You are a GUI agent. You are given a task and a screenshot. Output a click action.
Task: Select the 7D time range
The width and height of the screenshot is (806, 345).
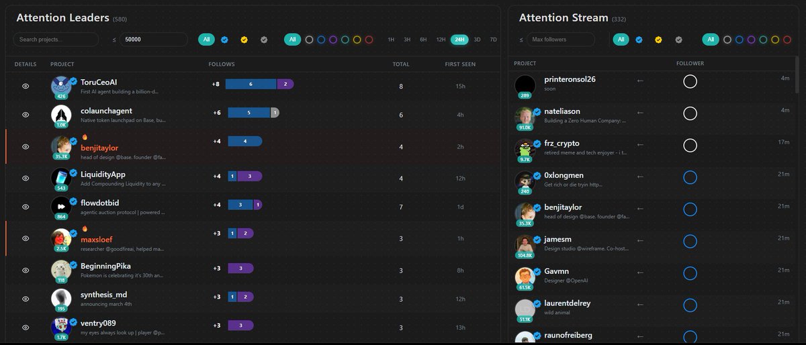(x=493, y=40)
